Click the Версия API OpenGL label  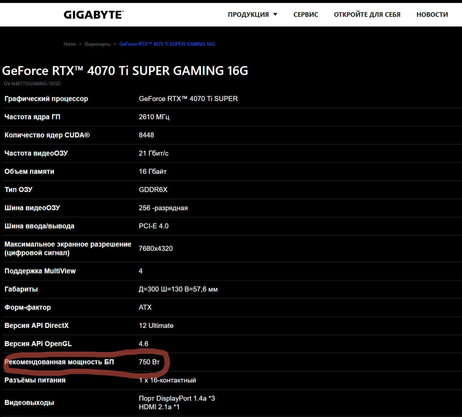coord(38,344)
